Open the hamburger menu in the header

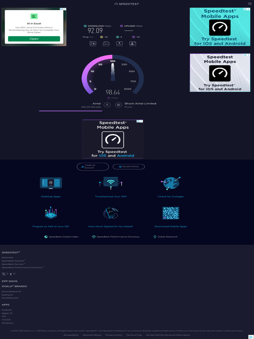coord(250,3)
